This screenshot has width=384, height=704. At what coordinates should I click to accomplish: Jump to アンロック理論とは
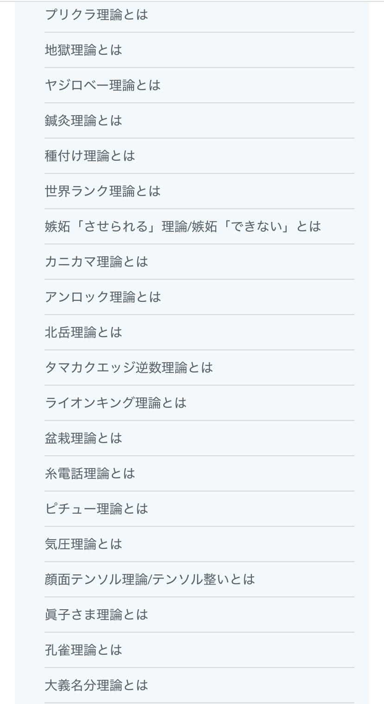[x=103, y=297]
